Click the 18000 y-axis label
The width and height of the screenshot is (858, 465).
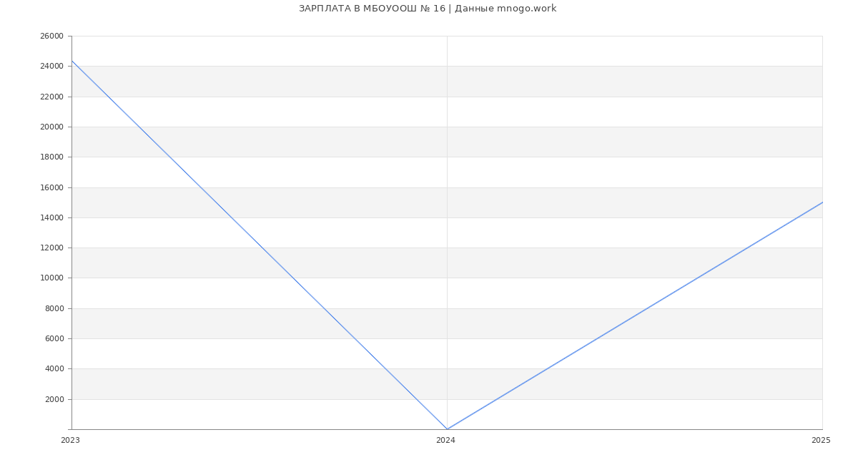pyautogui.click(x=51, y=157)
